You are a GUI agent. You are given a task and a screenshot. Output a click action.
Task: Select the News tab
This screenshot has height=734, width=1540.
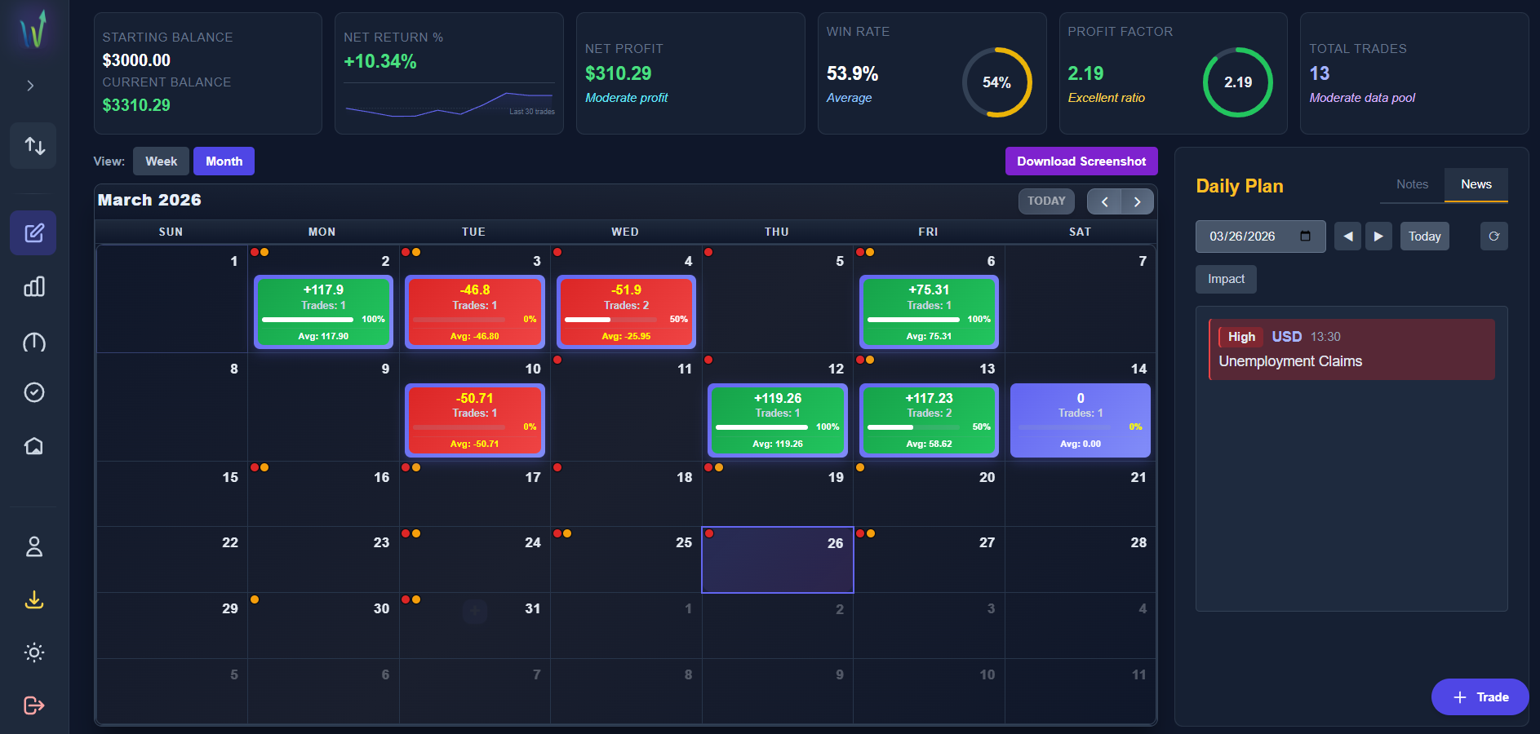tap(1476, 184)
